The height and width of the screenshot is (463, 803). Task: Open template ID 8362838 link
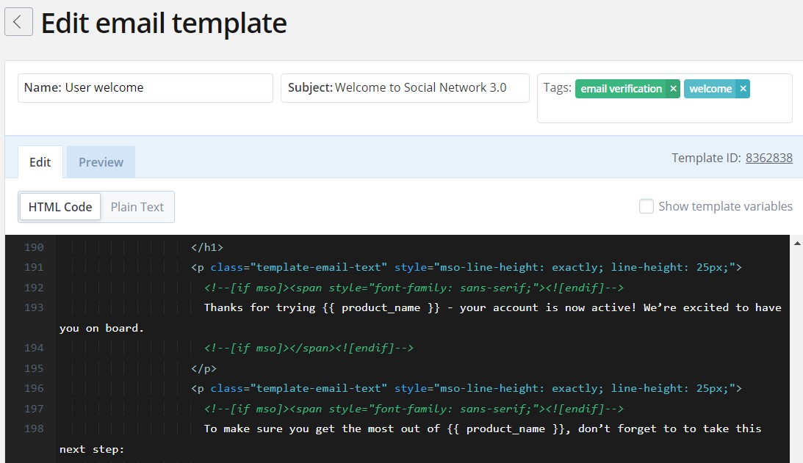(x=768, y=158)
